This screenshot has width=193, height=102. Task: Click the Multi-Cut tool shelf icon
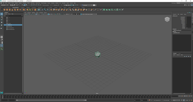(95, 10)
